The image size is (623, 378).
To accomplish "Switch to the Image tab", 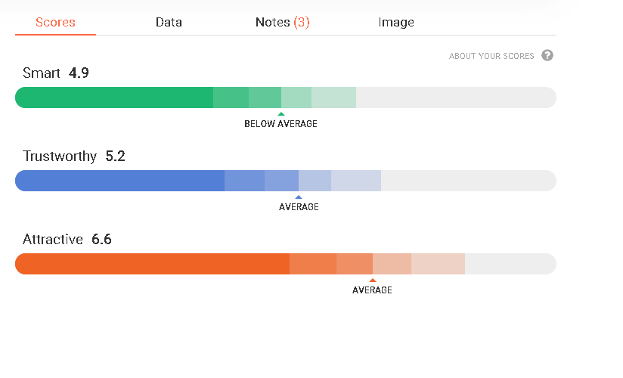I will [396, 22].
